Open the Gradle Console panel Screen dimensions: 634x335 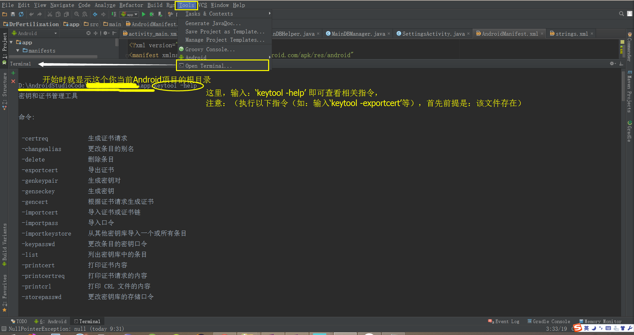(x=549, y=321)
